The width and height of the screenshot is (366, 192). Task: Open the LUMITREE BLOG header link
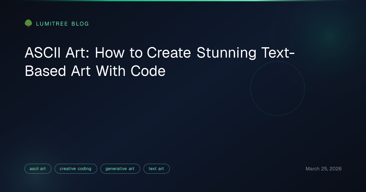pos(63,24)
